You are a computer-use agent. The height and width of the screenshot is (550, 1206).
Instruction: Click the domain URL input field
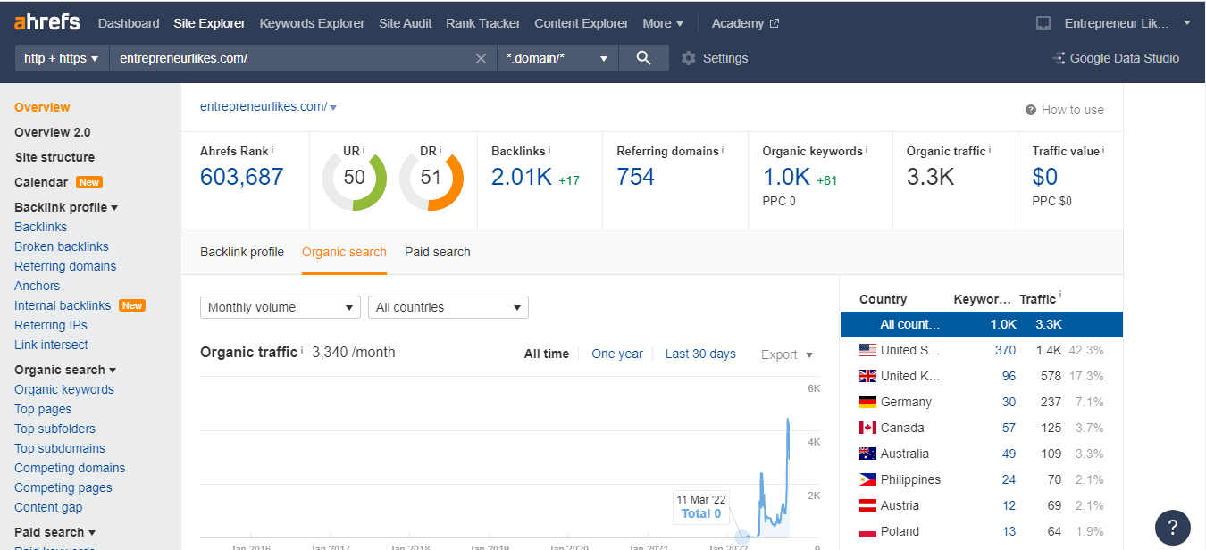point(290,58)
